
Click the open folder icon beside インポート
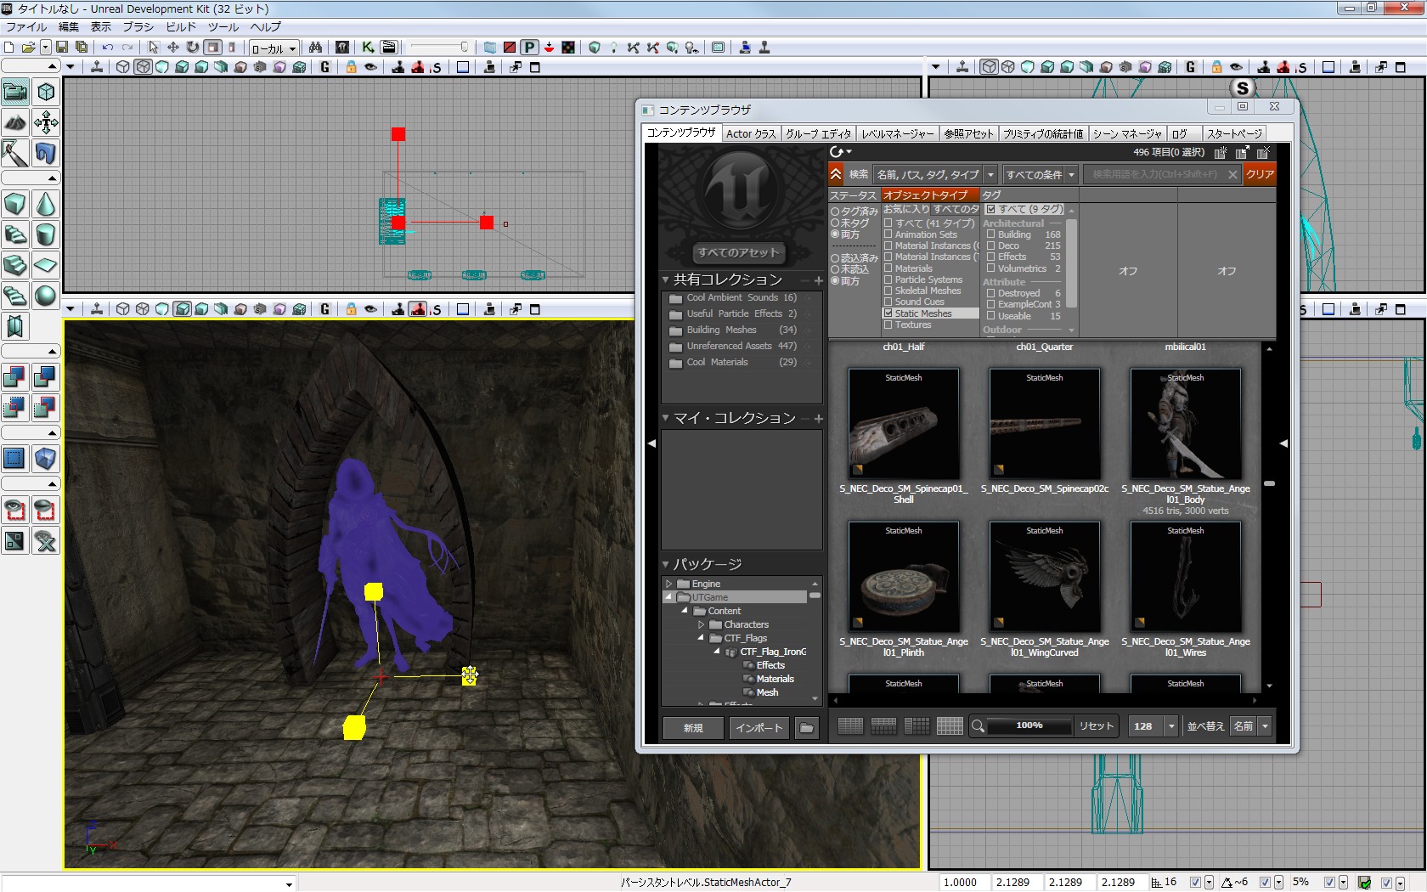[806, 727]
